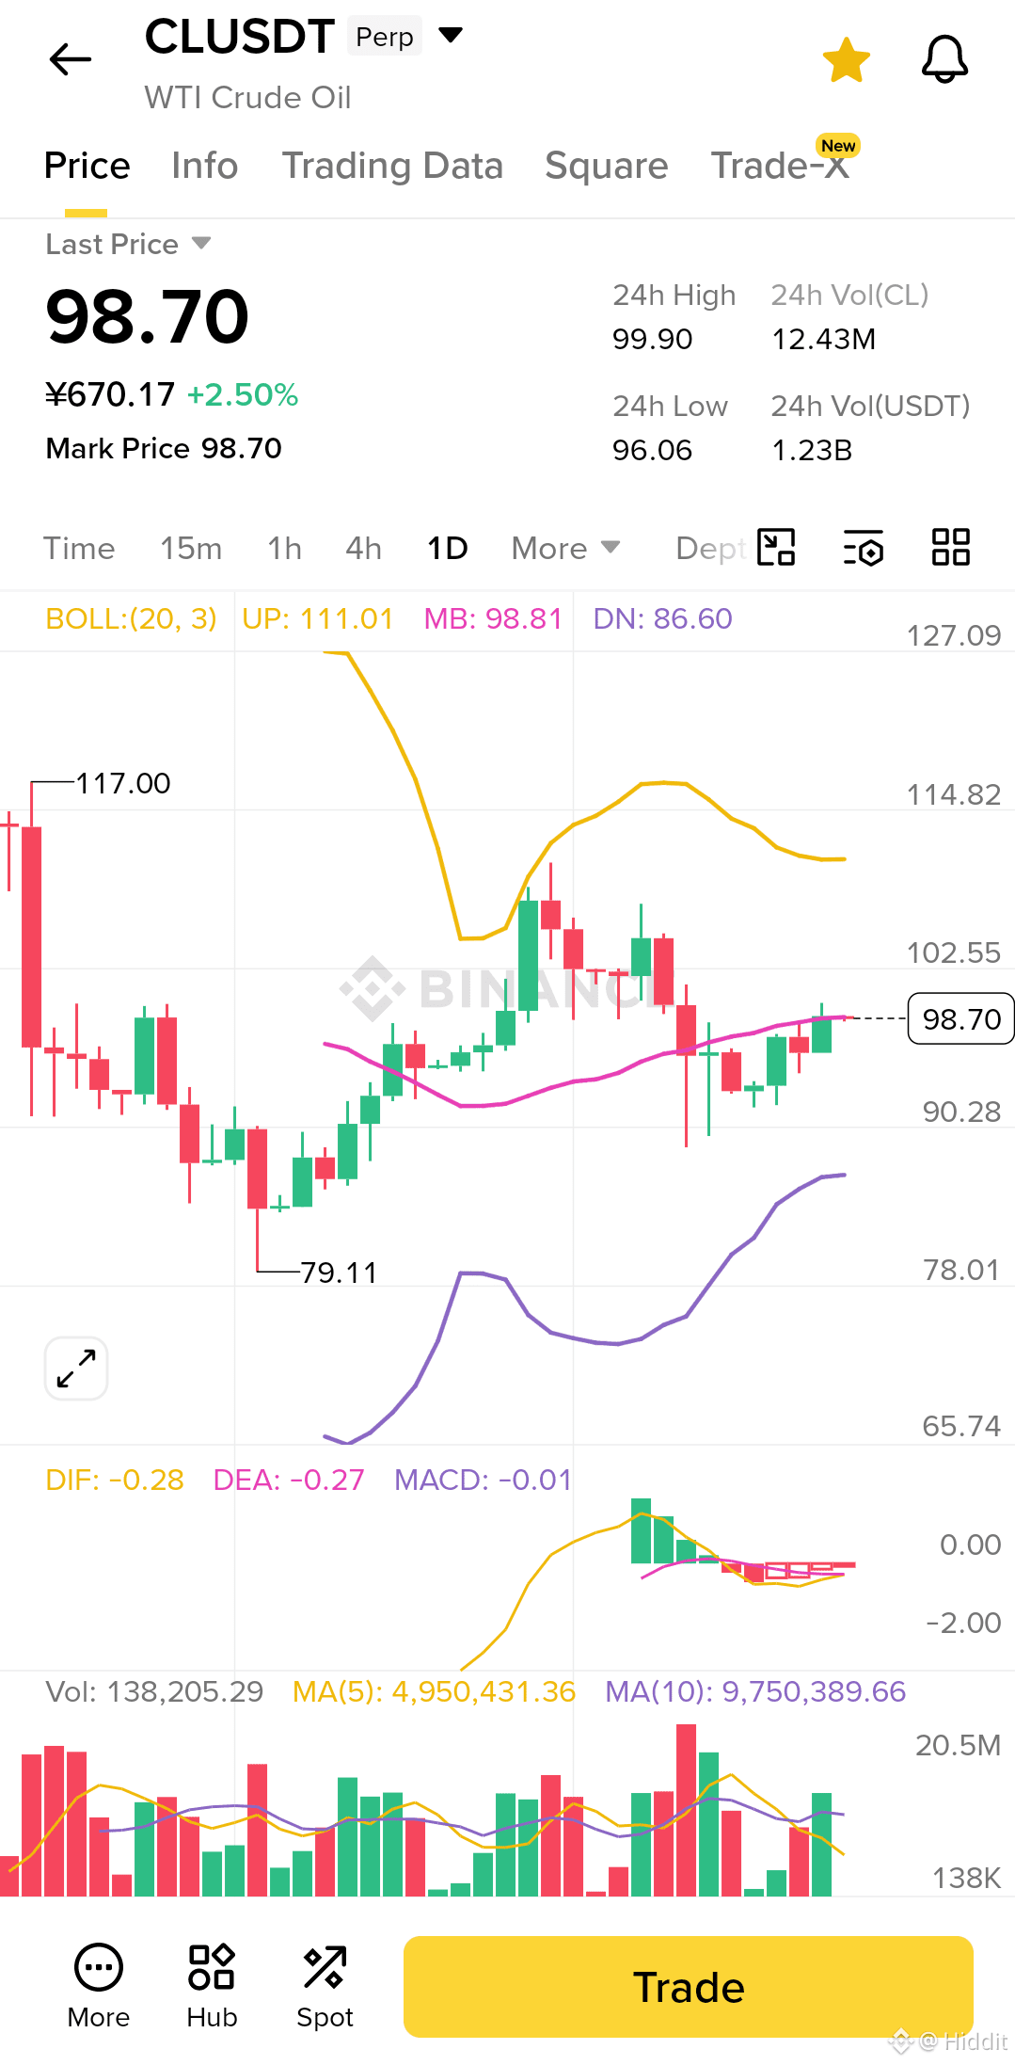Select the 4h chart interval

pyautogui.click(x=363, y=548)
